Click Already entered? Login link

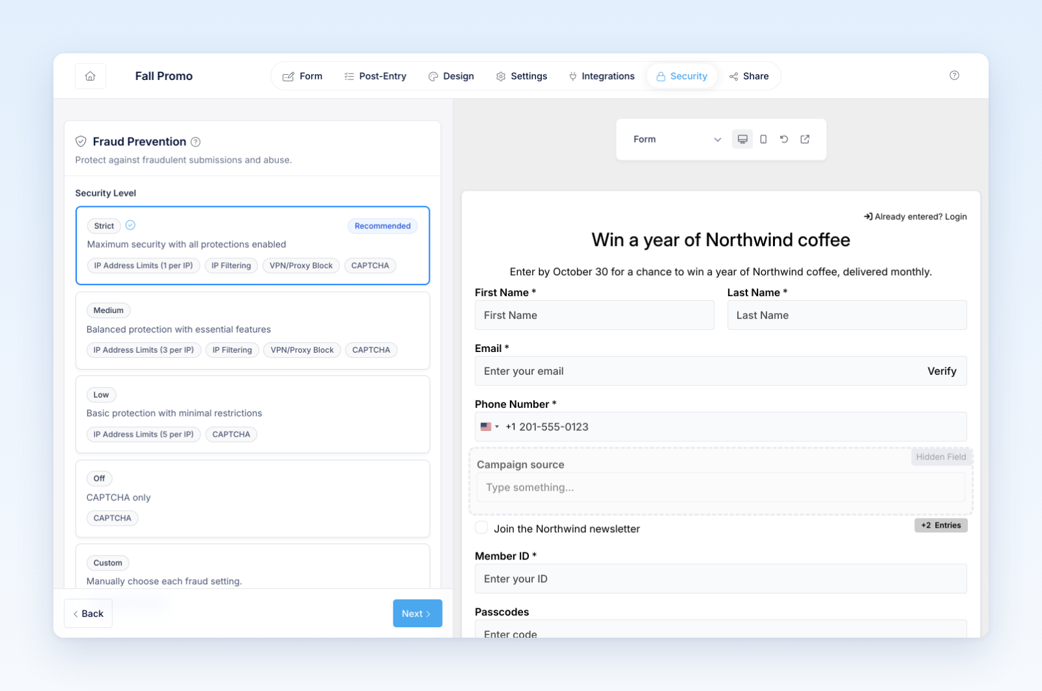[x=915, y=217]
